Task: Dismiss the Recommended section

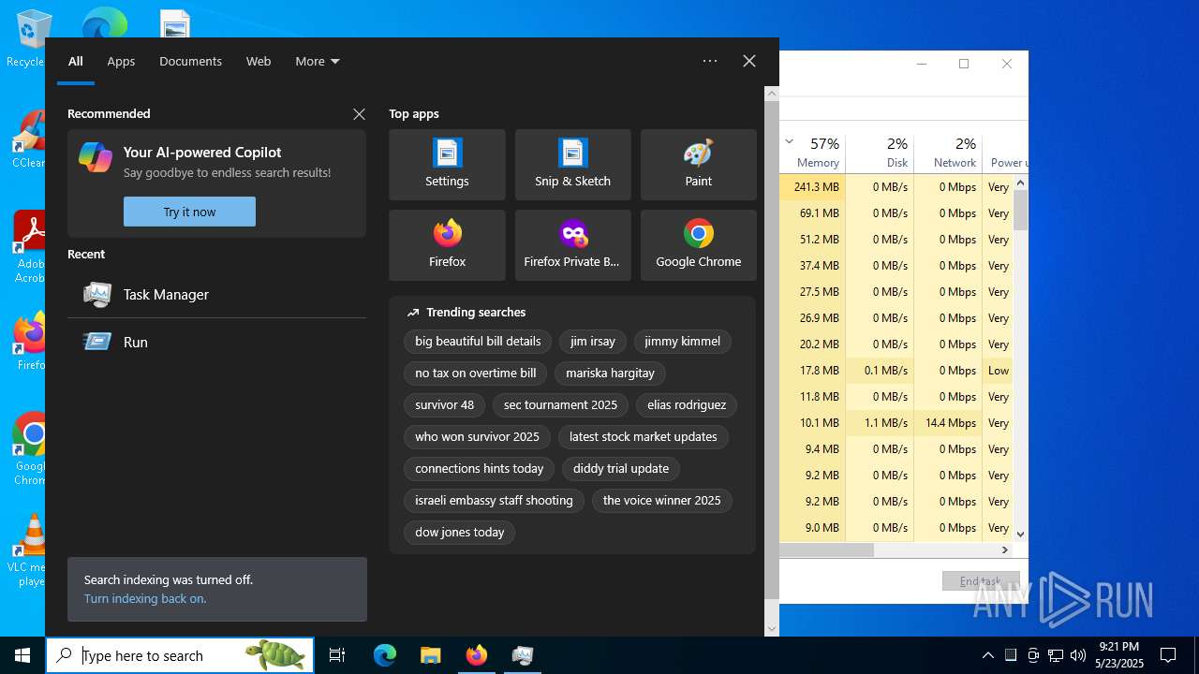Action: click(x=359, y=114)
